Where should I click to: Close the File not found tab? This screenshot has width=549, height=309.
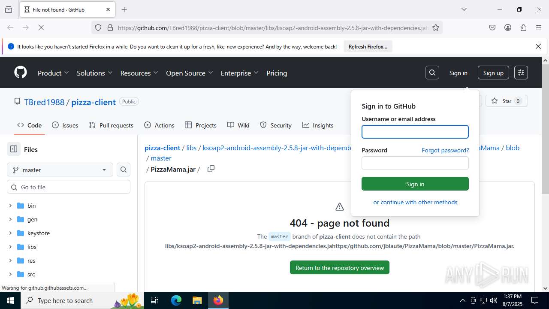108,9
